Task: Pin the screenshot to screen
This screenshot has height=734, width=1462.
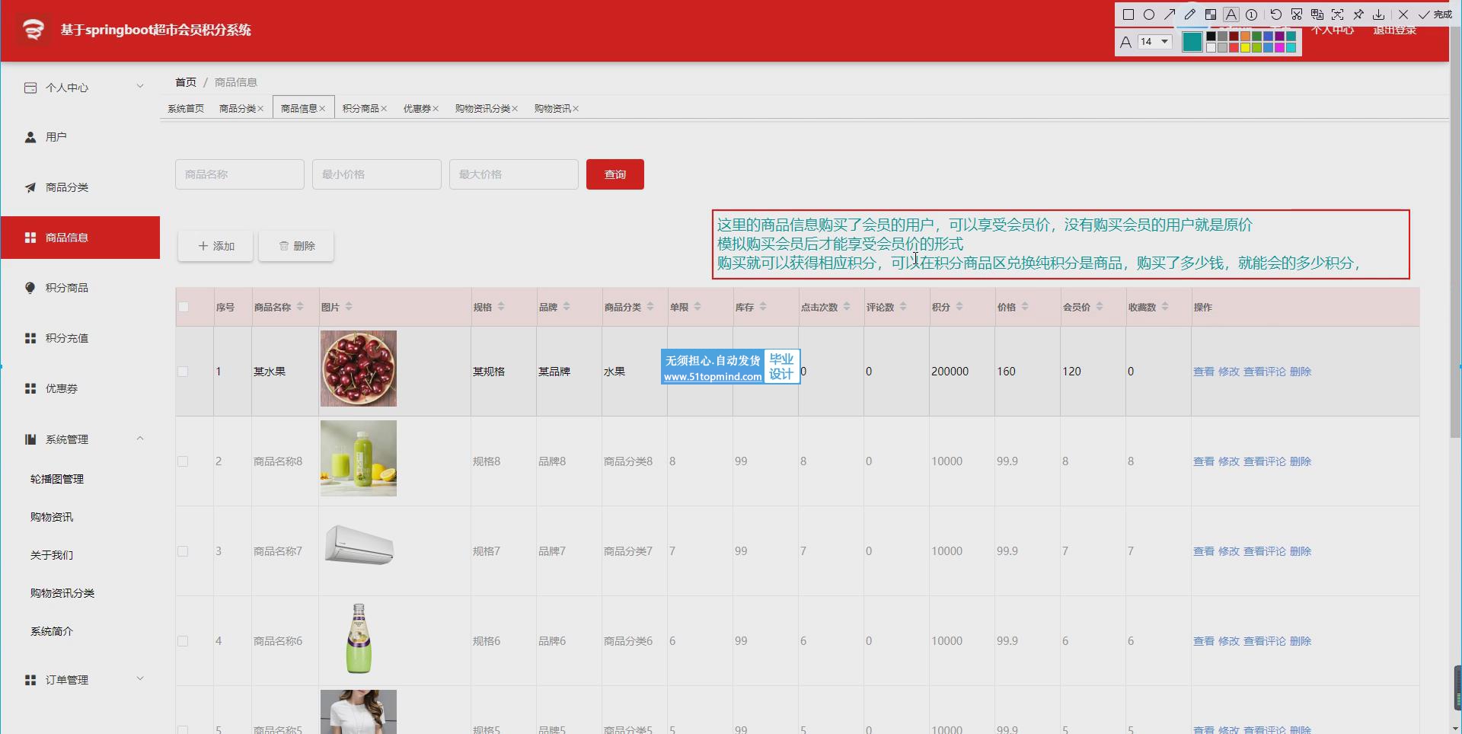Action: click(x=1358, y=14)
